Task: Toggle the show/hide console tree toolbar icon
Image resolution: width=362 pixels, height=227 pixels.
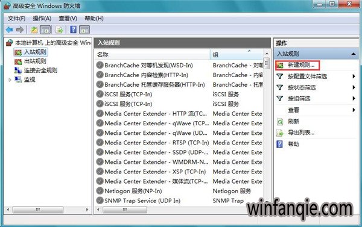Action: (45, 30)
